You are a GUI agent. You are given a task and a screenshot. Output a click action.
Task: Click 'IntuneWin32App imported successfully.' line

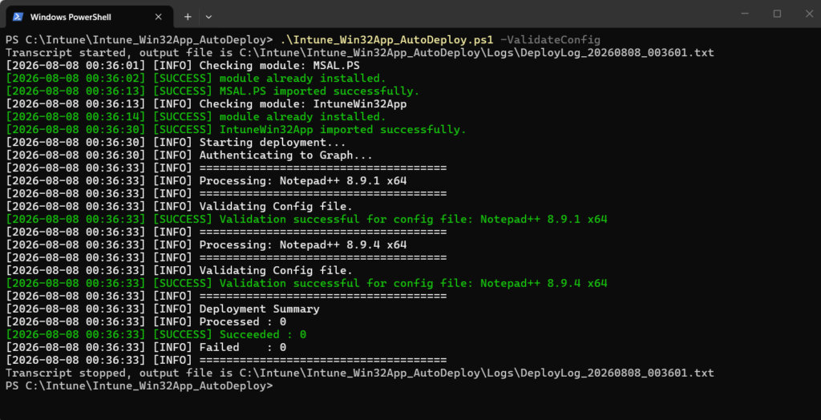pos(236,129)
